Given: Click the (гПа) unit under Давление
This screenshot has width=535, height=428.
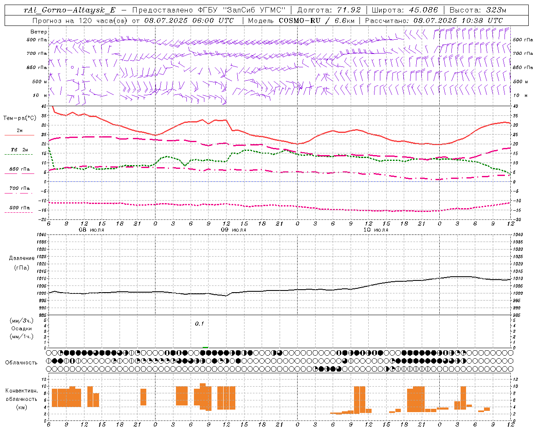Looking at the screenshot, I should (21, 268).
